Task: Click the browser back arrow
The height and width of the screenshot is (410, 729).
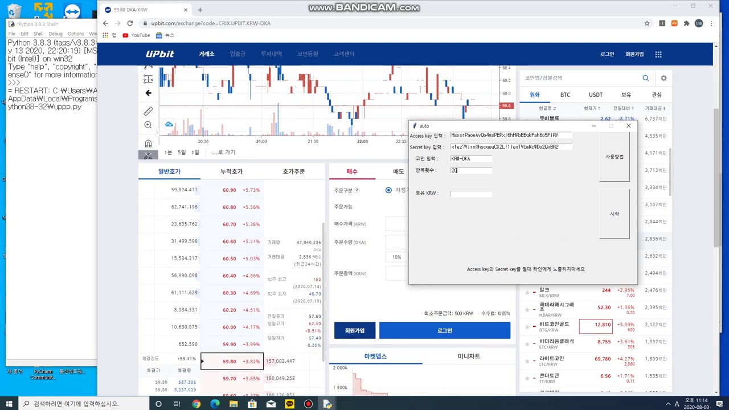Action: [x=105, y=23]
